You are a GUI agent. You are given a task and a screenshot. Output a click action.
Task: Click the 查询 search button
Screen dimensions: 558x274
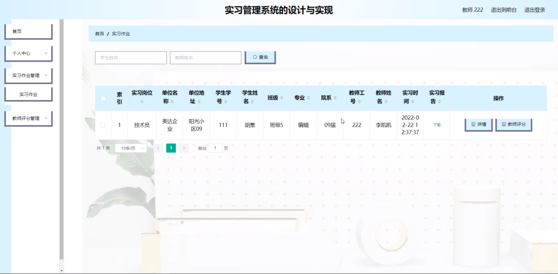(x=260, y=57)
